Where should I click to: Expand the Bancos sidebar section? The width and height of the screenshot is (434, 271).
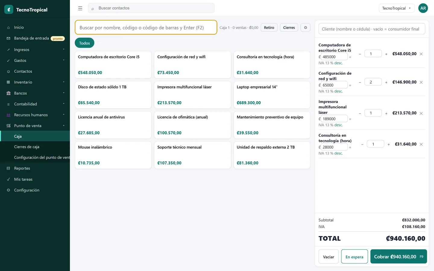click(35, 93)
